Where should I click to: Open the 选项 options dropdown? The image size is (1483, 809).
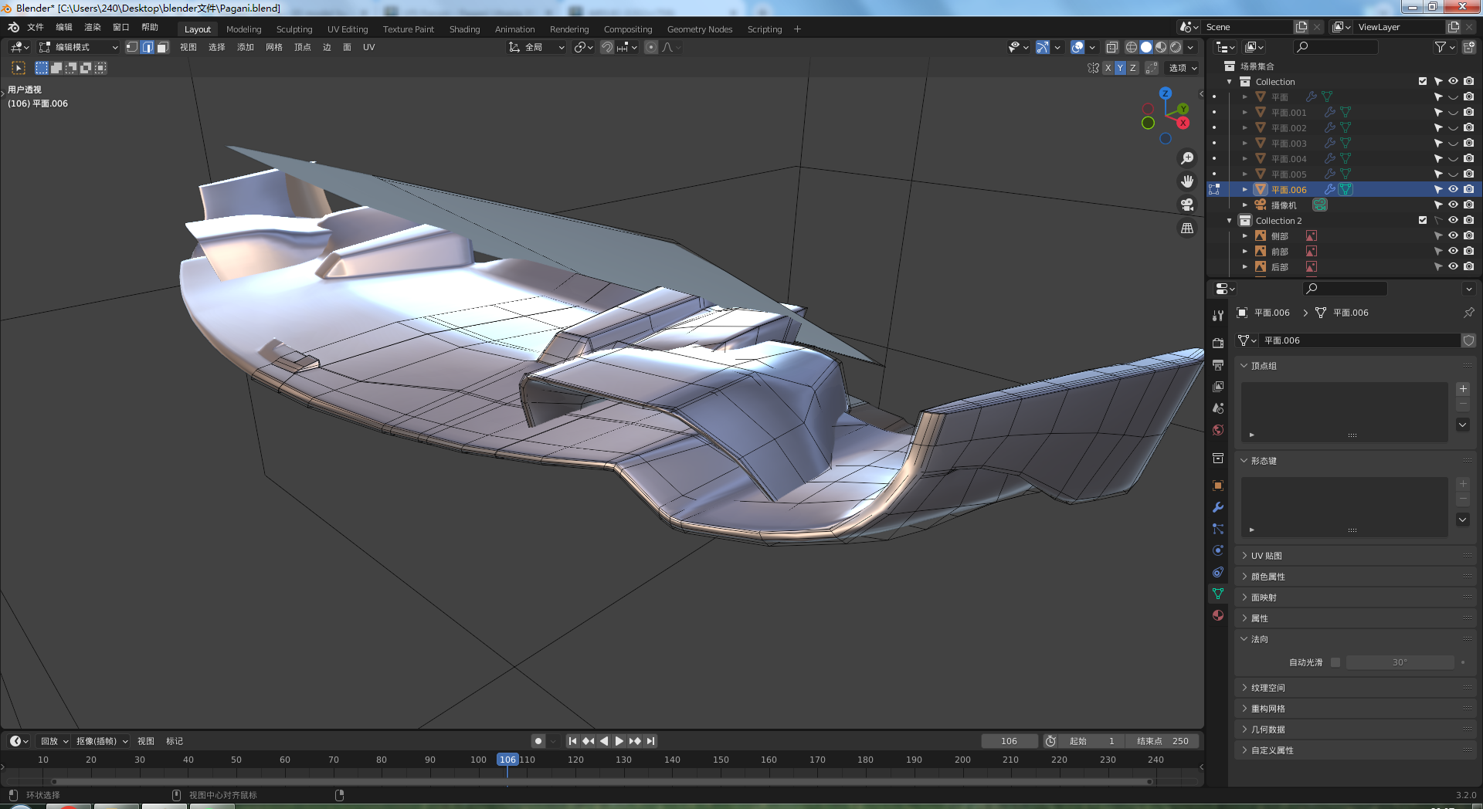coord(1183,68)
